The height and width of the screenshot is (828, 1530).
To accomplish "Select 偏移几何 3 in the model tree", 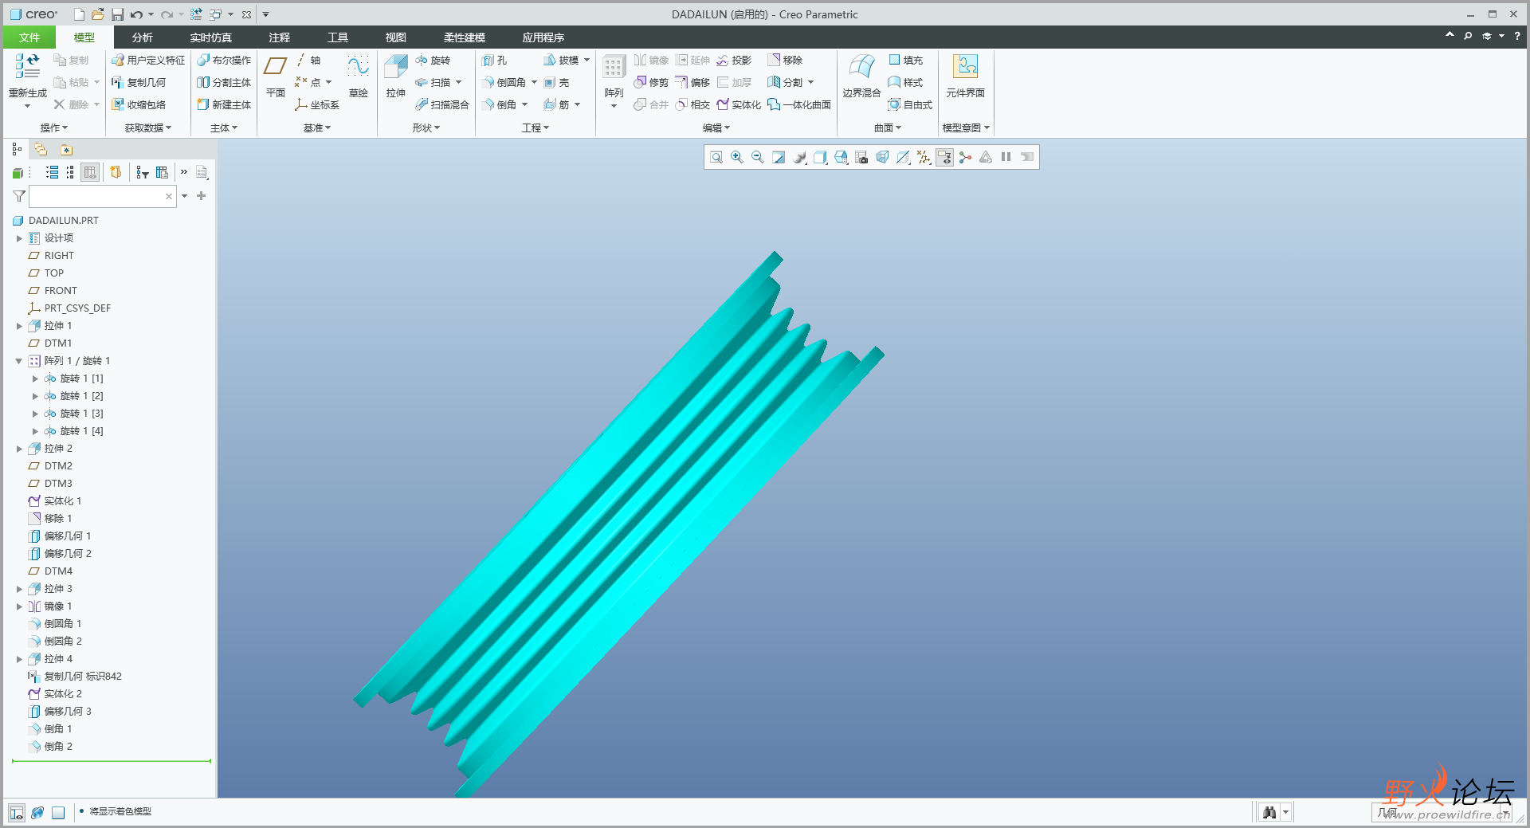I will click(x=68, y=712).
